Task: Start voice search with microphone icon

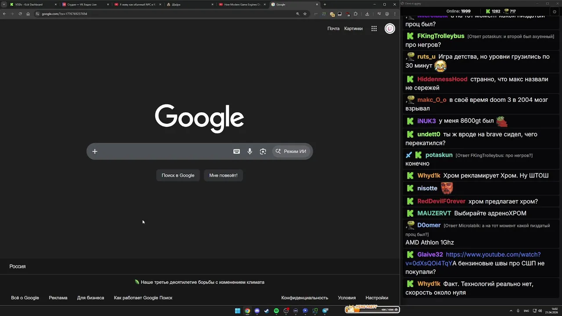Action: click(250, 151)
